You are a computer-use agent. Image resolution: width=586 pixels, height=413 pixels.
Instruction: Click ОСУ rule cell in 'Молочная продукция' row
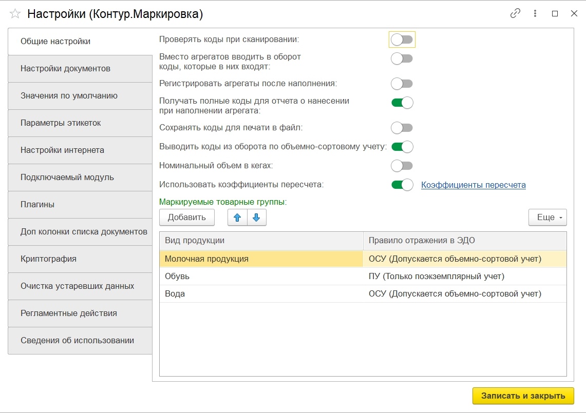point(465,259)
